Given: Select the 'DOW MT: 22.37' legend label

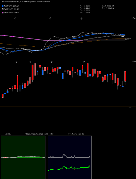Looking at the screenshot, I should [x=11, y=9].
